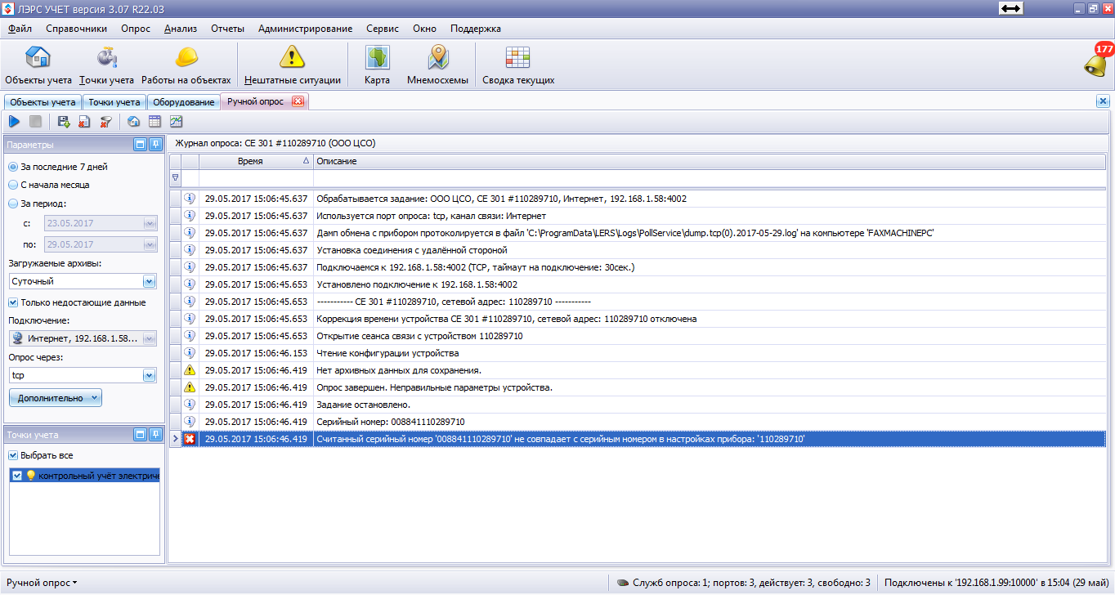This screenshot has width=1115, height=595.
Task: Open the Подключение Интернет dropdown
Action: [x=149, y=338]
